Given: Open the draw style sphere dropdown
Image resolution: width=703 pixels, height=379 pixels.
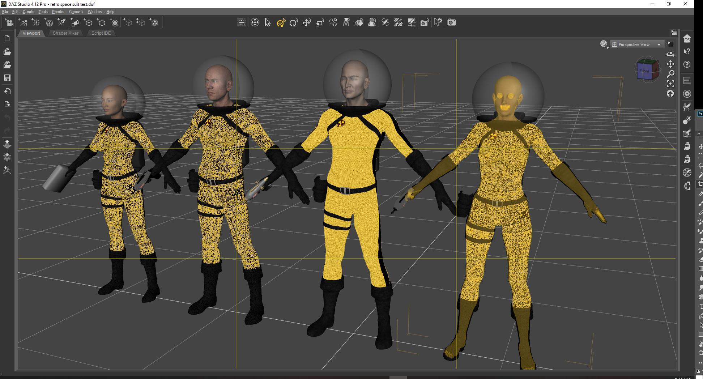Looking at the screenshot, I should pyautogui.click(x=604, y=44).
